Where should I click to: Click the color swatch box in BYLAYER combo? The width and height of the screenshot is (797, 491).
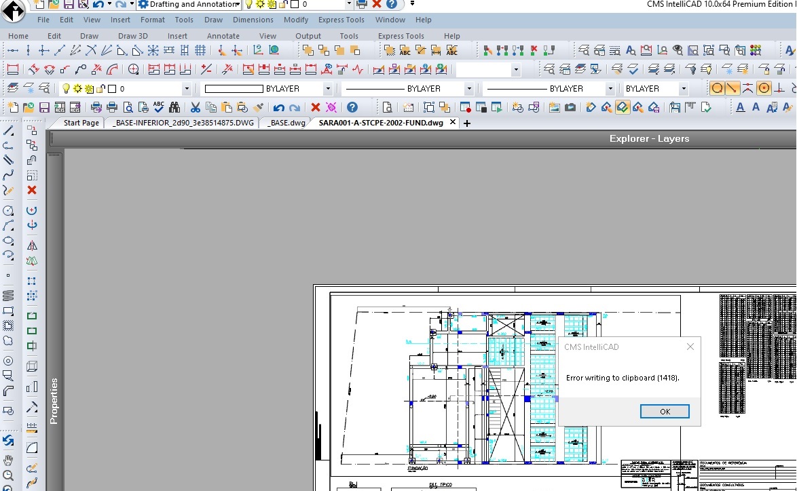pyautogui.click(x=234, y=88)
